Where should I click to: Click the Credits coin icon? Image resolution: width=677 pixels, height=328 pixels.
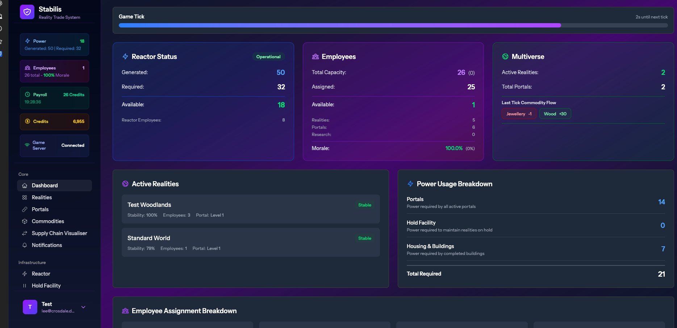tap(28, 121)
